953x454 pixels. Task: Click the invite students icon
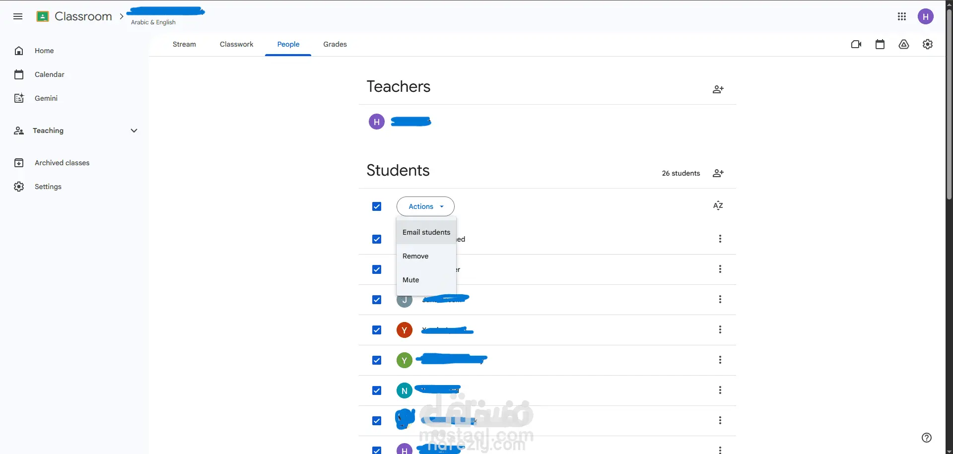(718, 173)
